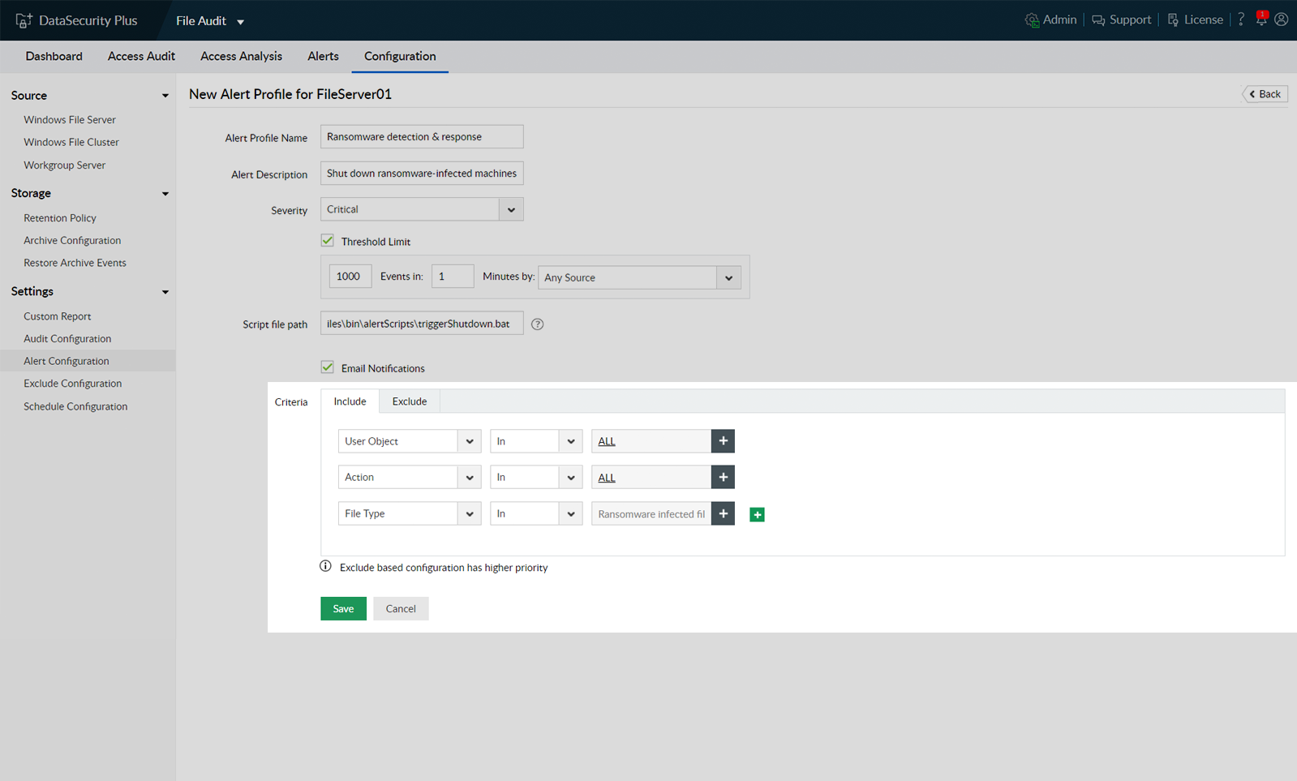Open Schedule Configuration in sidebar
This screenshot has height=781, width=1297.
[x=75, y=406]
